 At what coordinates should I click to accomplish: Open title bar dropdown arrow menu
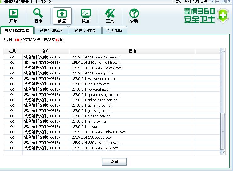[212, 1]
